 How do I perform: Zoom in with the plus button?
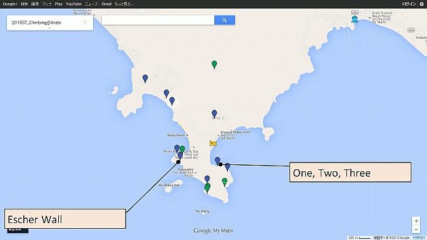416,221
